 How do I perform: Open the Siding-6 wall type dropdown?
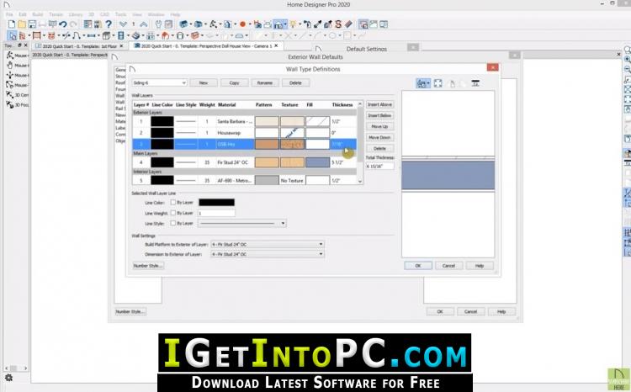point(159,82)
